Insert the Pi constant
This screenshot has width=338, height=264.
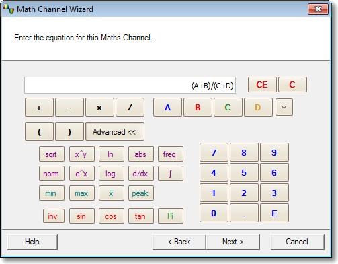tap(171, 216)
